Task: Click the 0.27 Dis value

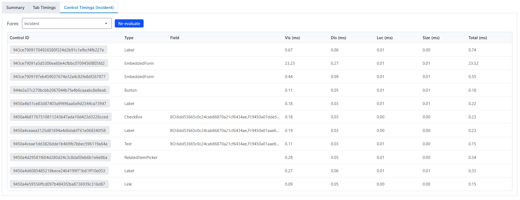Action: click(335, 63)
